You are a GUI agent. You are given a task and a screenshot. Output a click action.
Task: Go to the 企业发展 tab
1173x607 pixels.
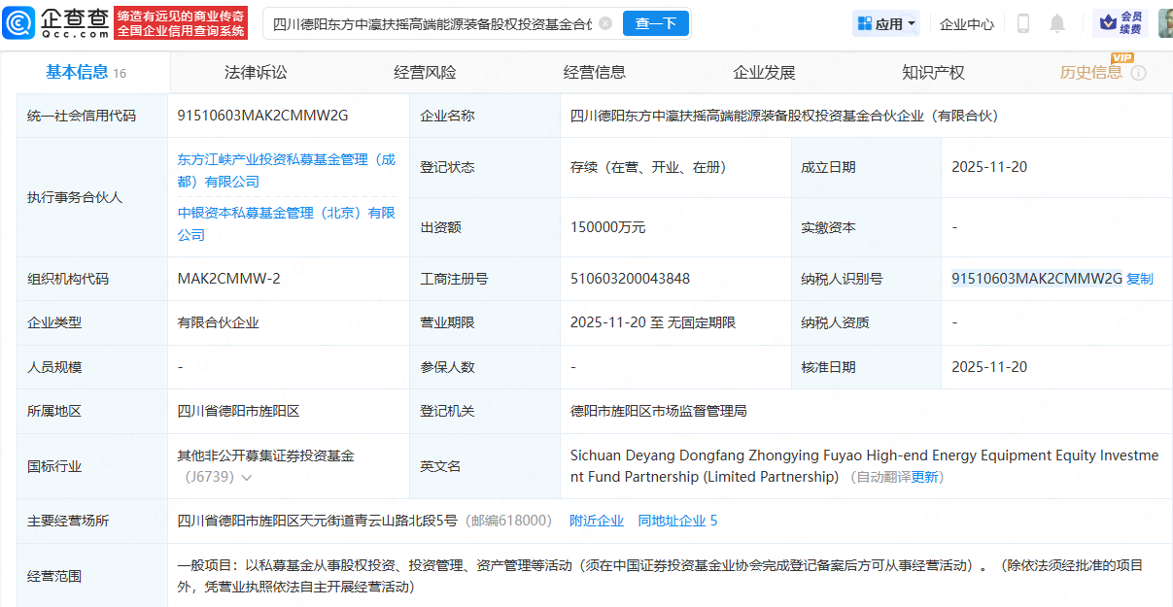pos(764,73)
